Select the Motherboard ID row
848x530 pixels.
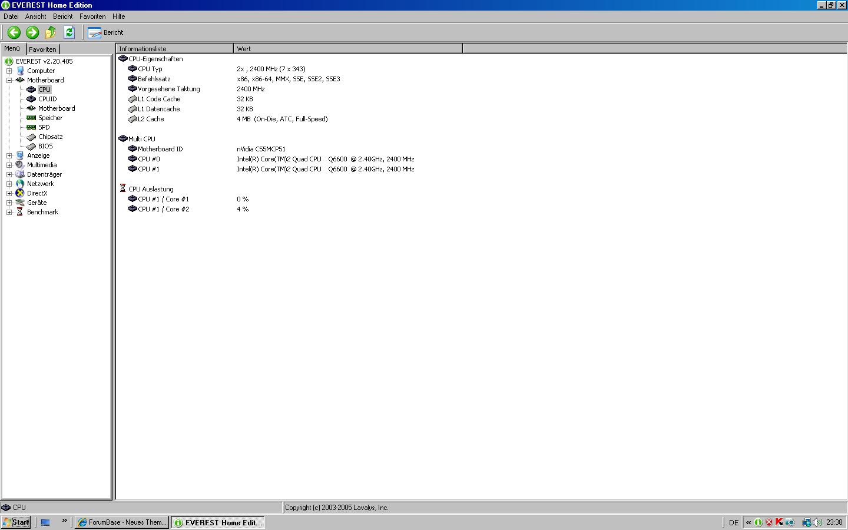pyautogui.click(x=207, y=149)
